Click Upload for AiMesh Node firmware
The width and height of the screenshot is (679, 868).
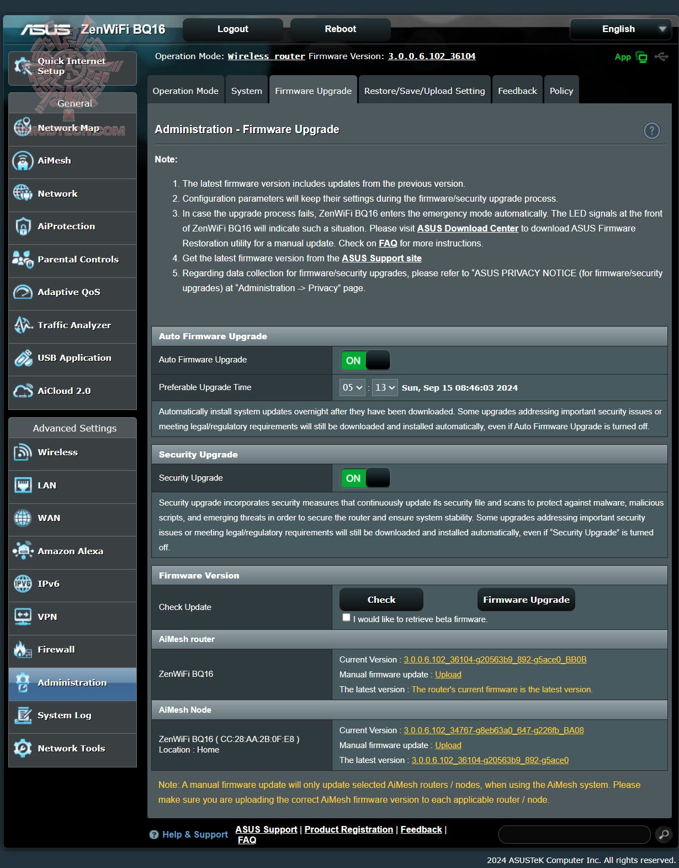448,745
